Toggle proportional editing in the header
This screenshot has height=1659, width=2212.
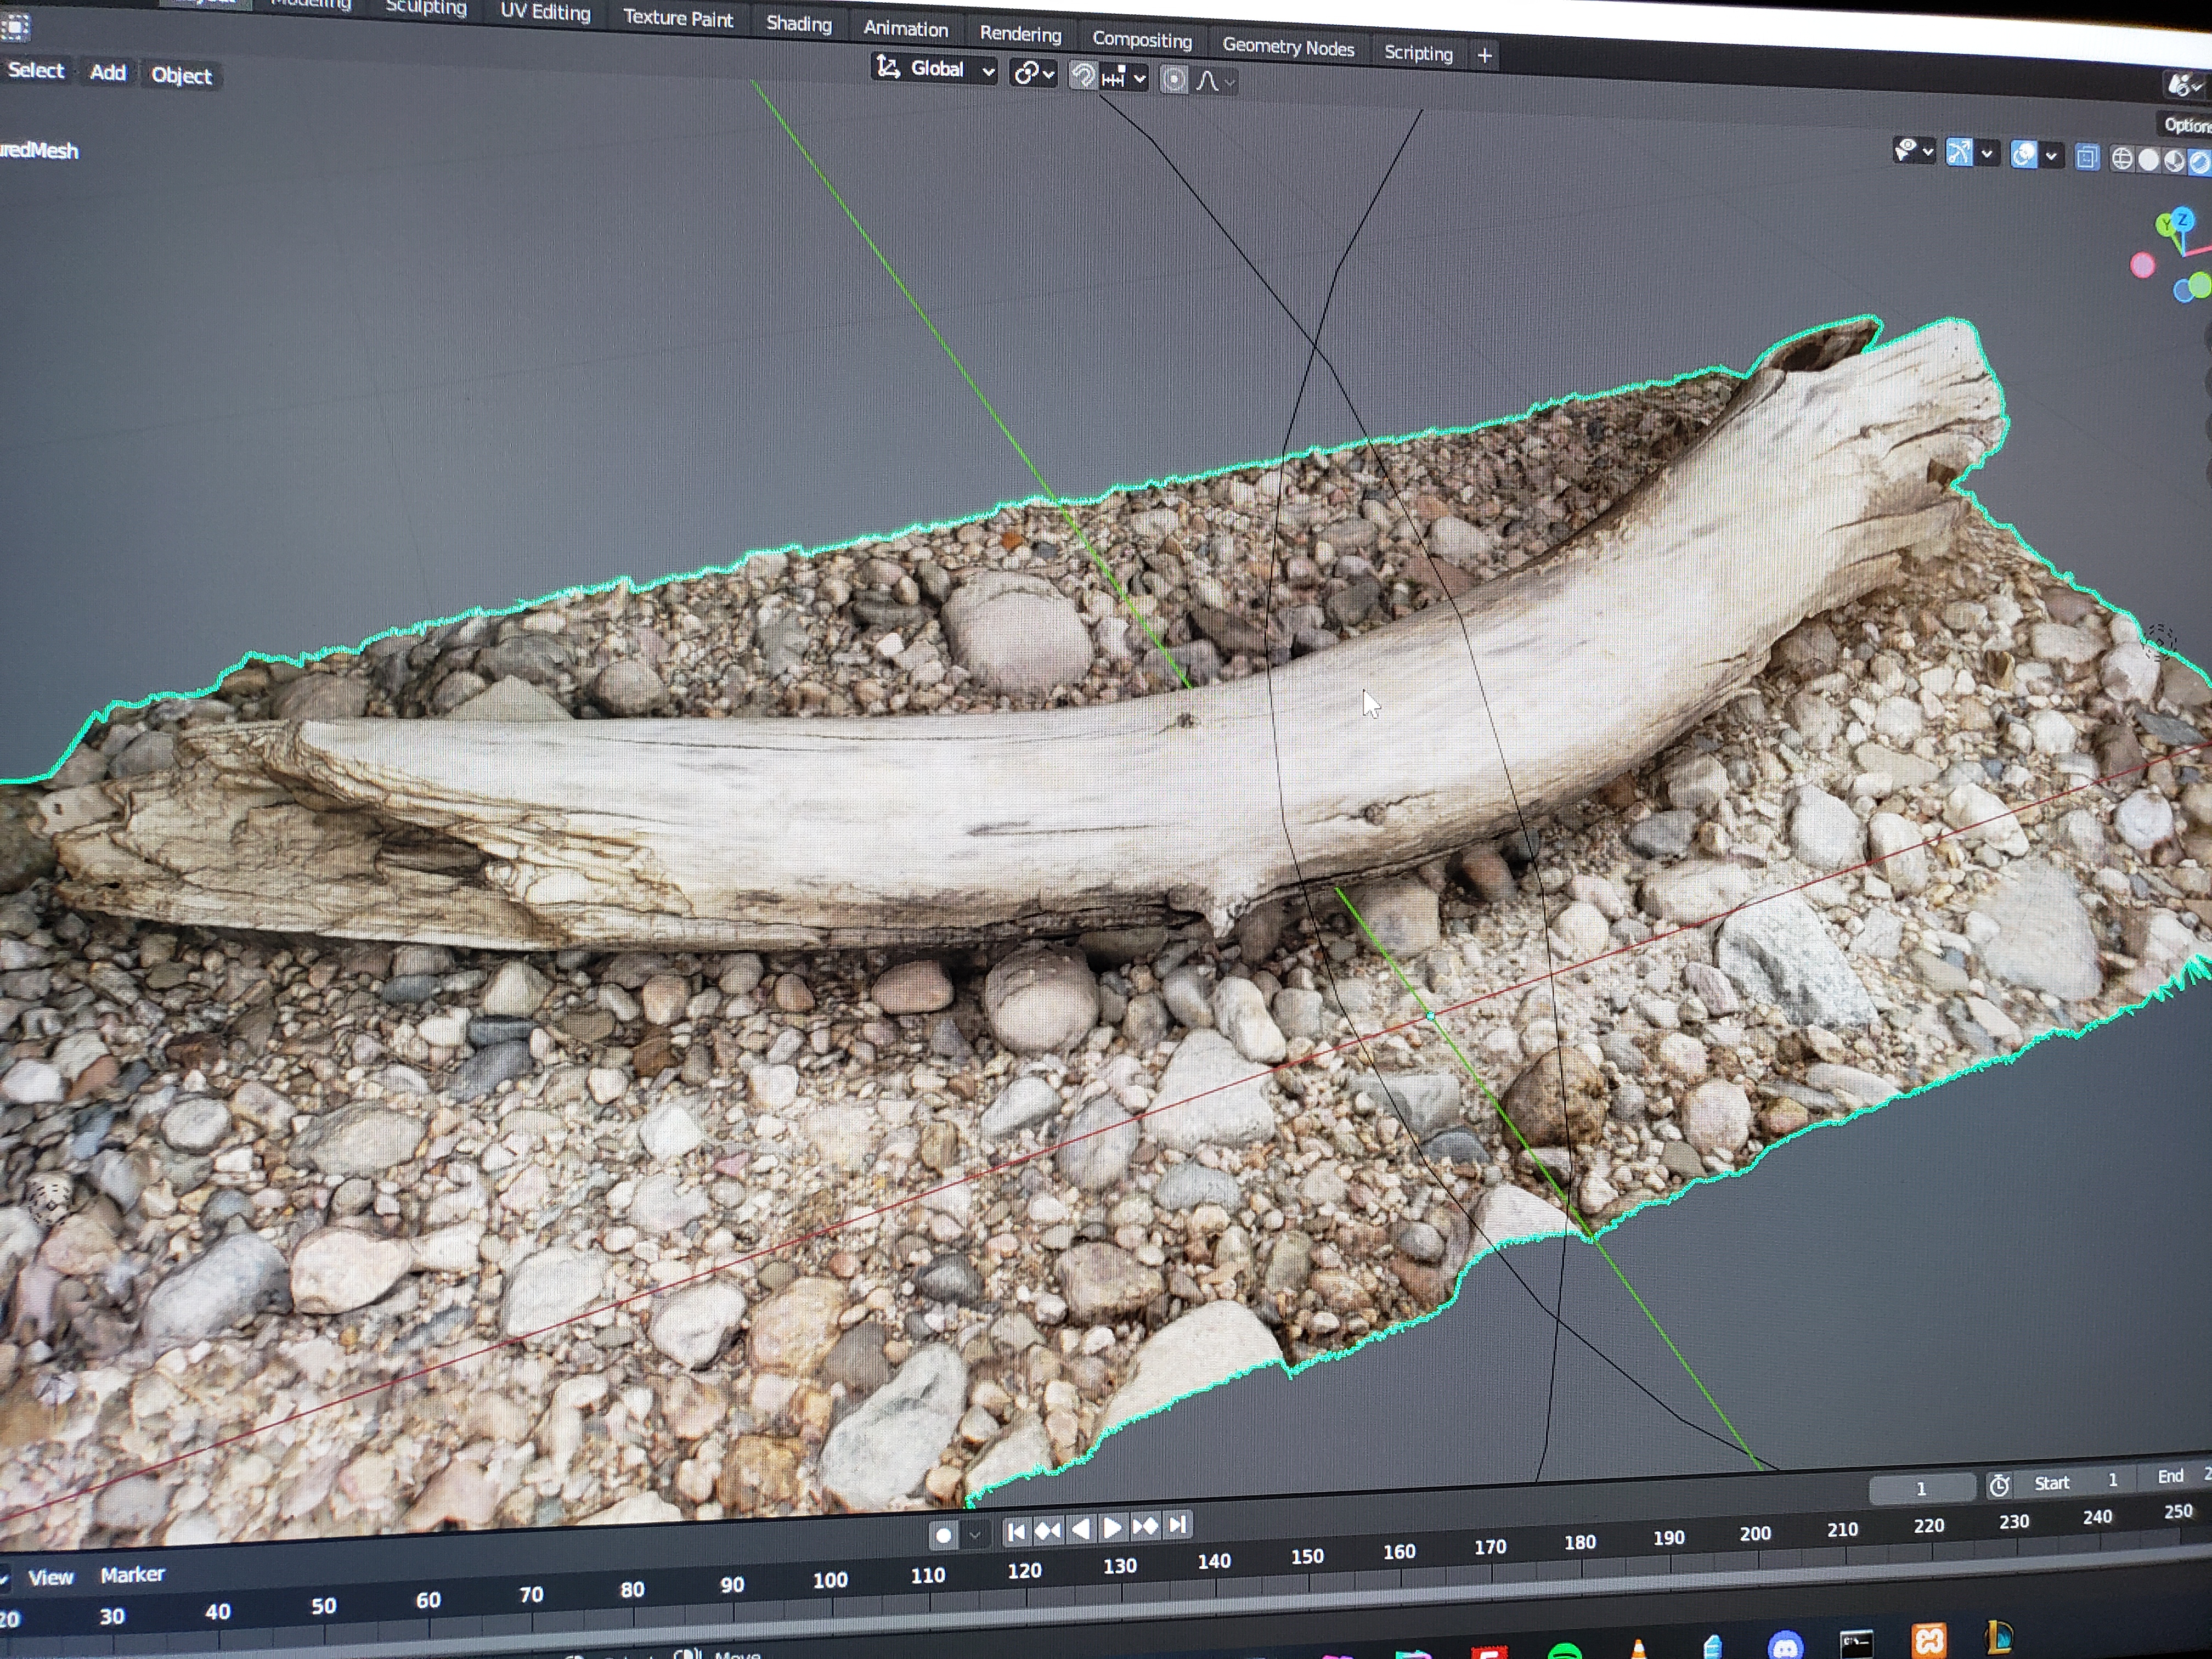pos(1174,80)
